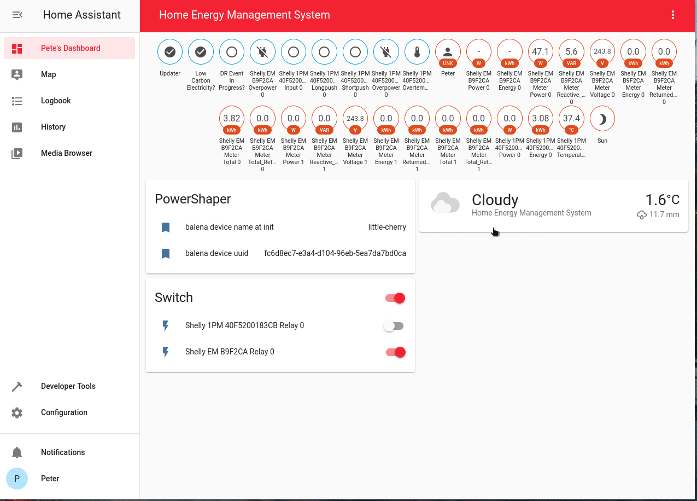The image size is (697, 501).
Task: Click the 5.6 VAR Meter Reactive badge
Action: (x=571, y=52)
